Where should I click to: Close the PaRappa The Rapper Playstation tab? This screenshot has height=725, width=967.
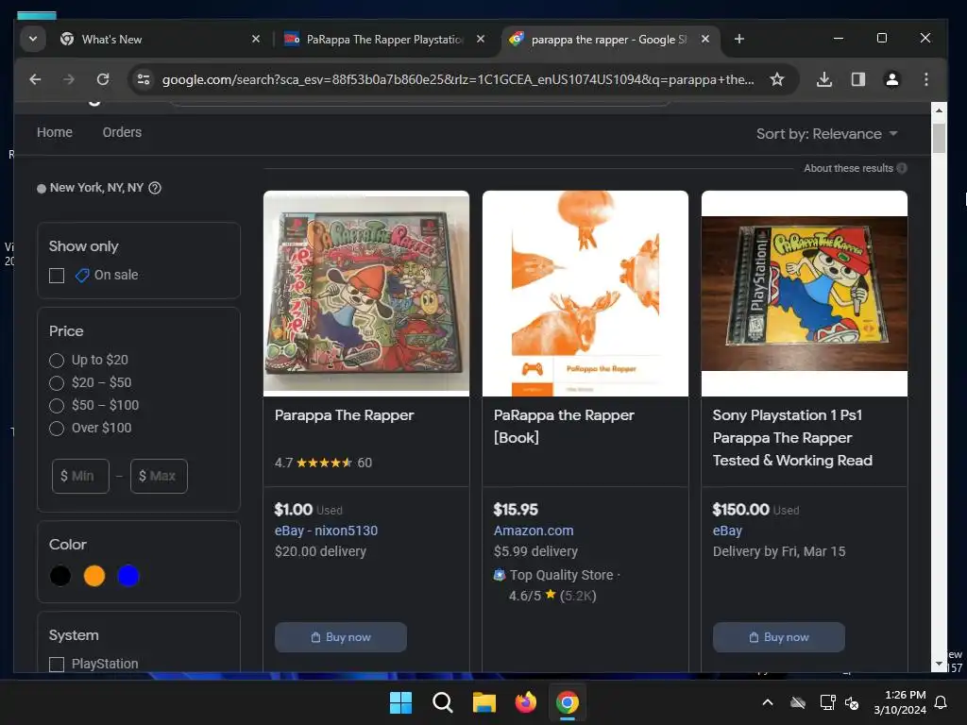tap(481, 39)
